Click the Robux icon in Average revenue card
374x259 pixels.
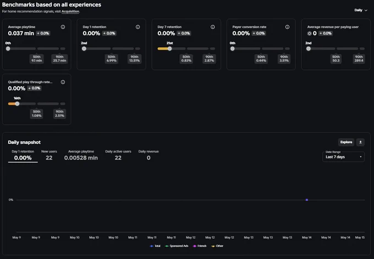click(309, 33)
